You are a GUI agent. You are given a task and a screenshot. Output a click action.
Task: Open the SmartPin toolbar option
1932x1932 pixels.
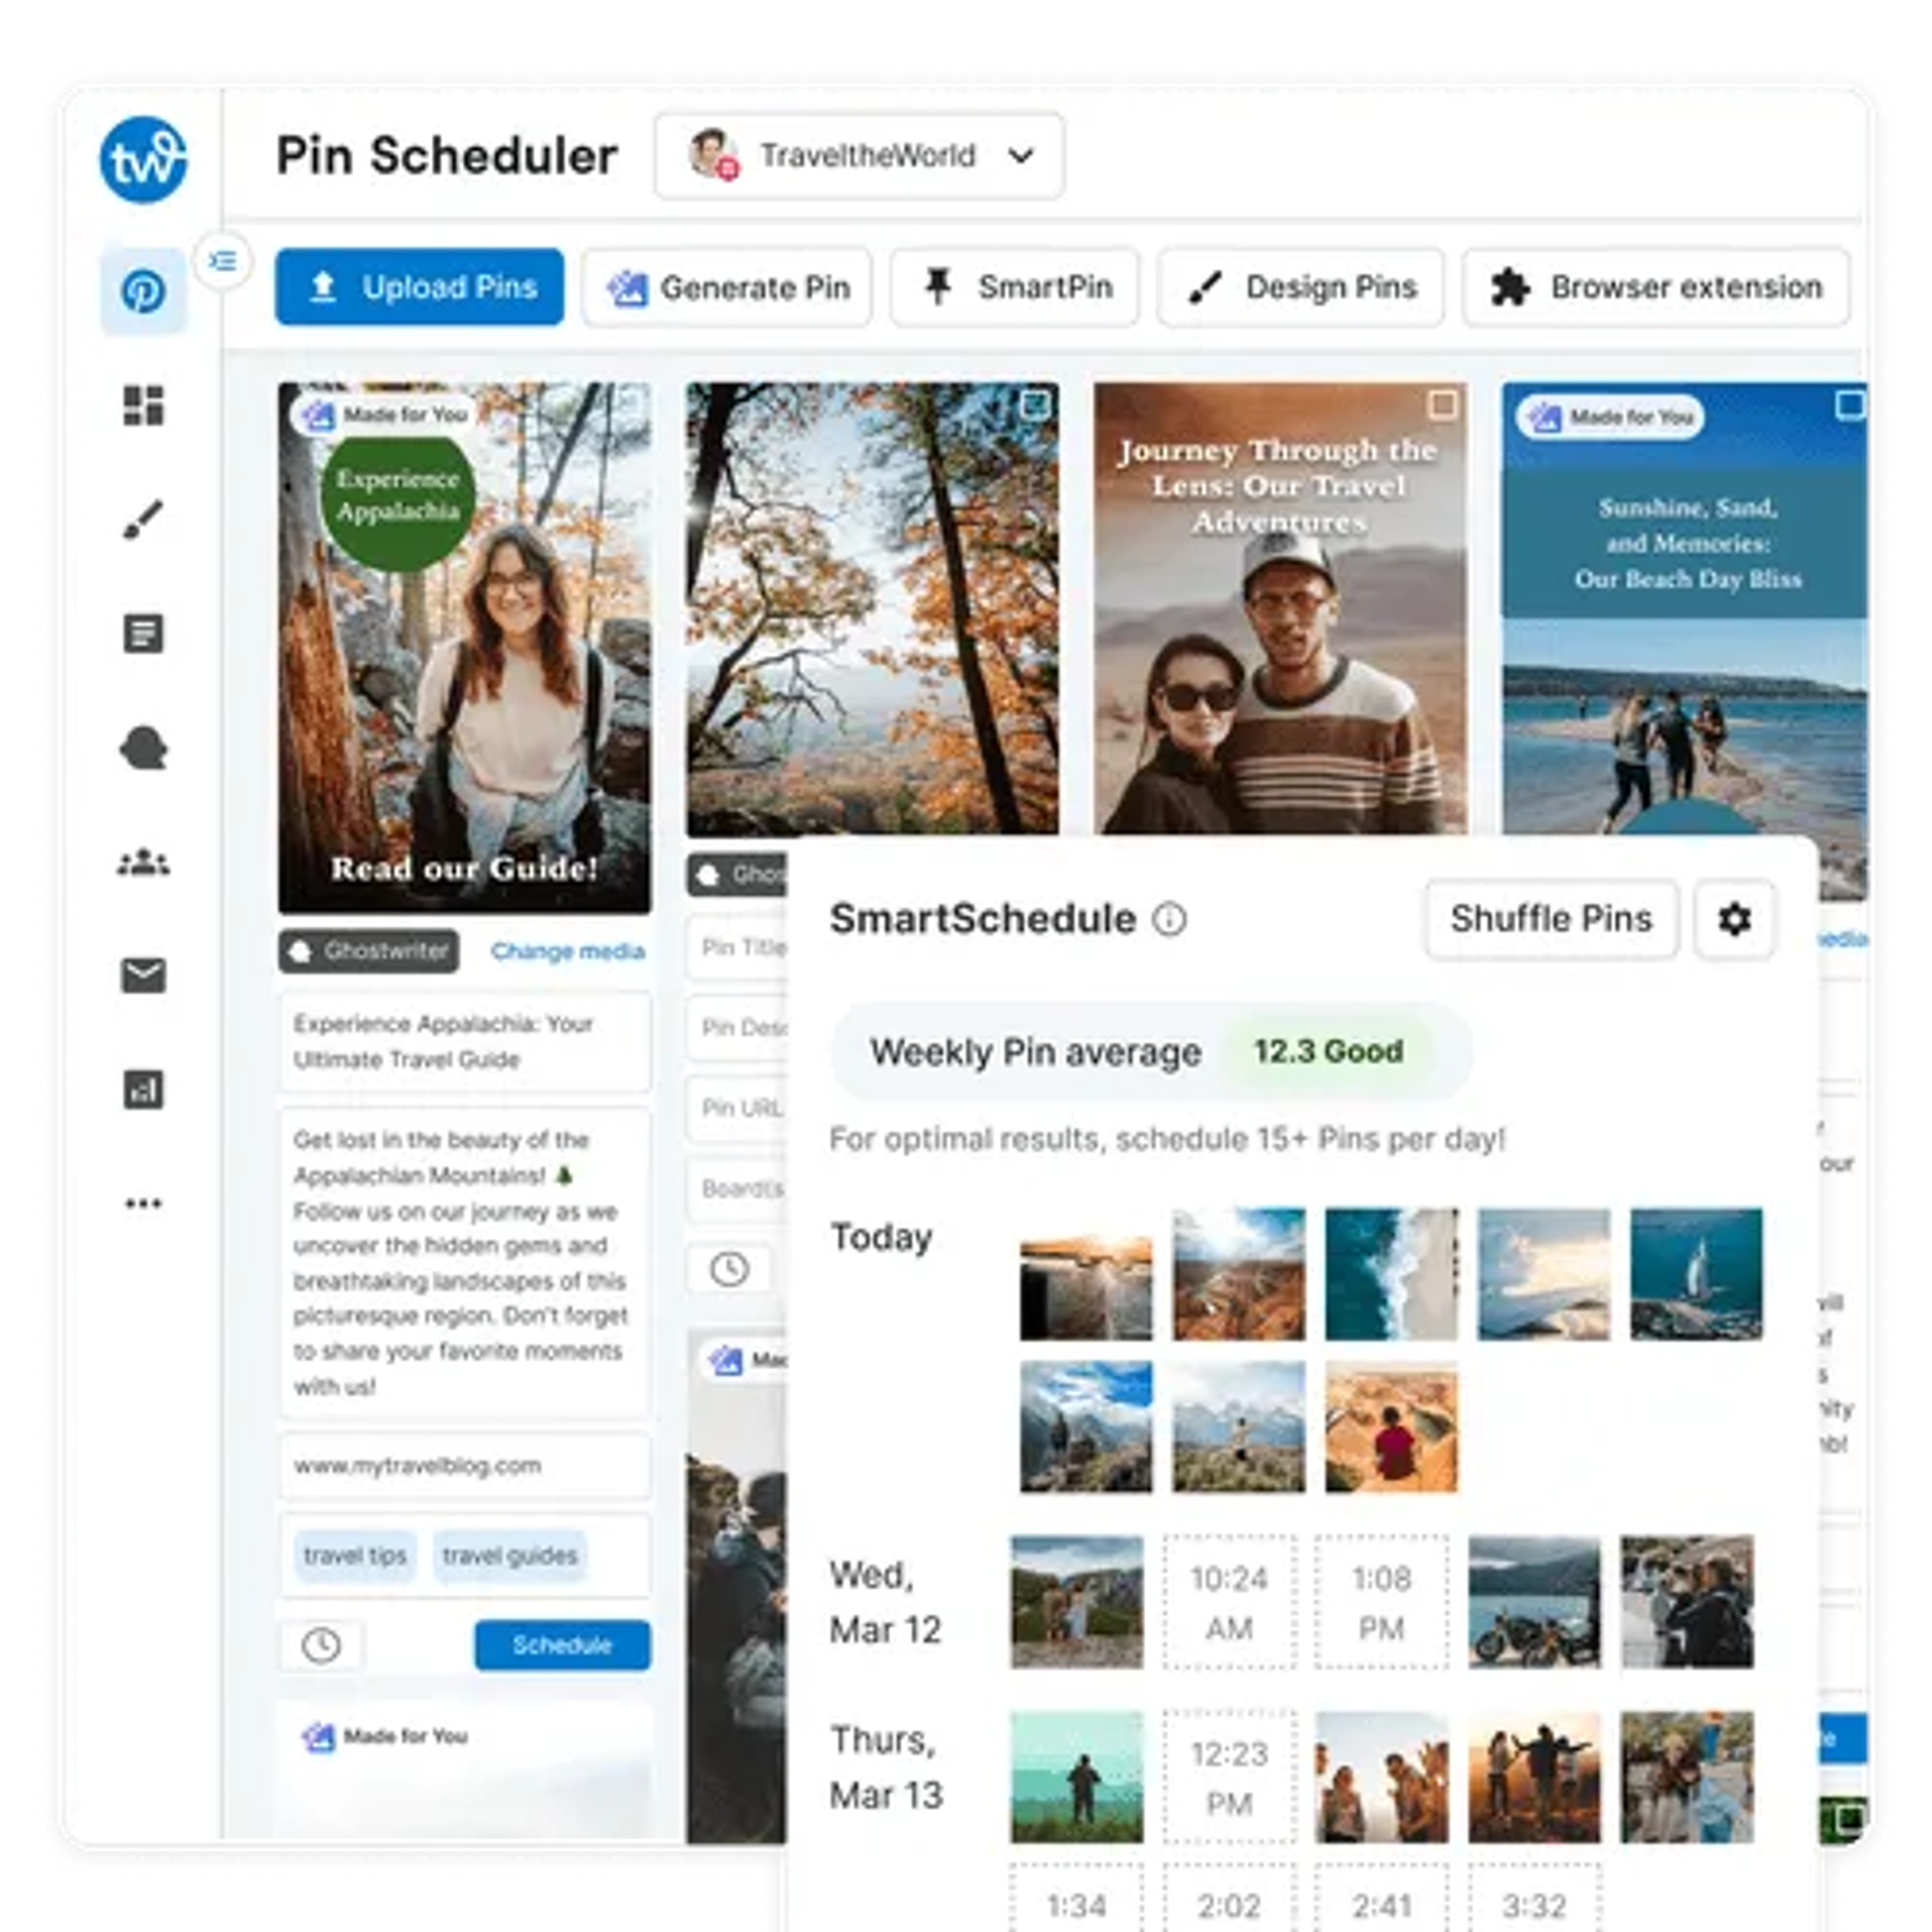click(x=1014, y=288)
